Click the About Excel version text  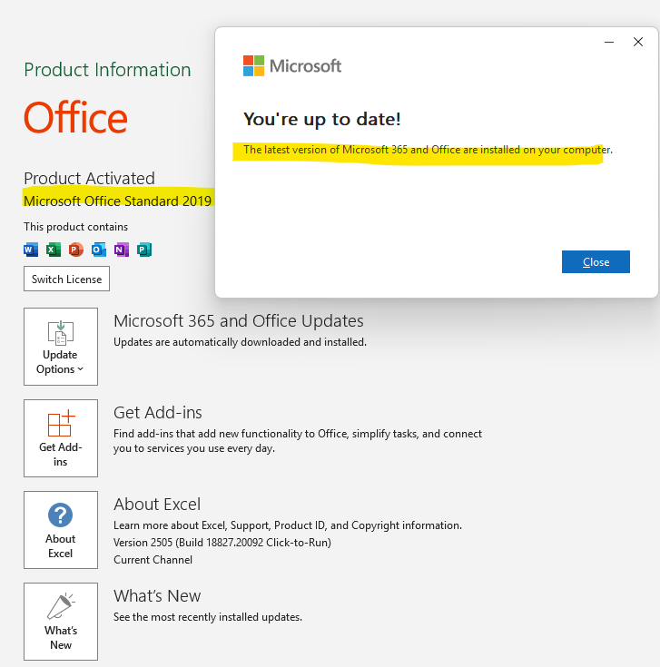pyautogui.click(x=222, y=543)
